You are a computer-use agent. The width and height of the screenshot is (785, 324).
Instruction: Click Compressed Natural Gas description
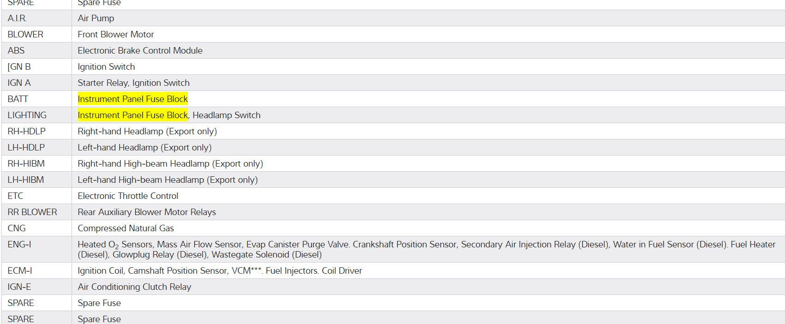click(126, 228)
